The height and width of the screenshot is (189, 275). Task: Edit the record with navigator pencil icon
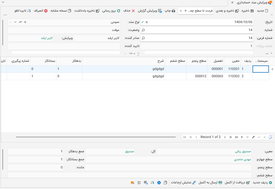click(253, 137)
